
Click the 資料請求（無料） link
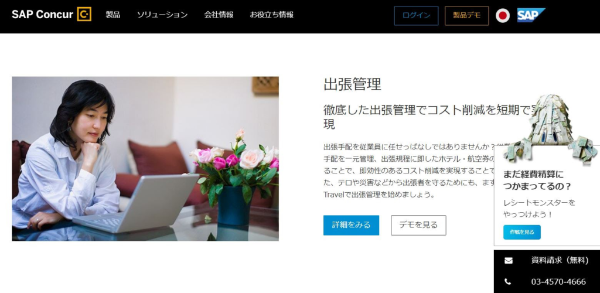pyautogui.click(x=560, y=261)
